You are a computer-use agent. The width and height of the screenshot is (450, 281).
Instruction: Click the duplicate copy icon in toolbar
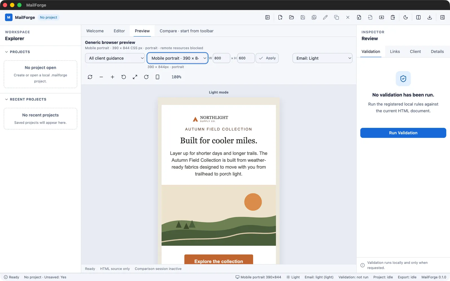(336, 17)
